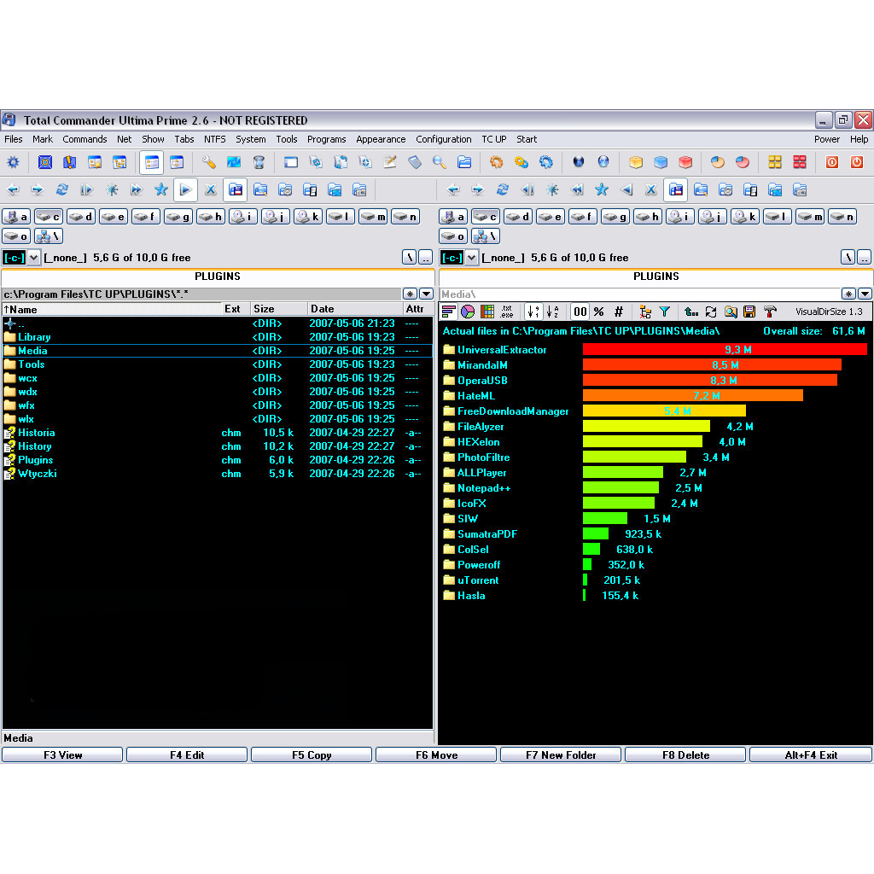Click the left panel refresh arrows icon
The width and height of the screenshot is (874, 874).
[61, 189]
